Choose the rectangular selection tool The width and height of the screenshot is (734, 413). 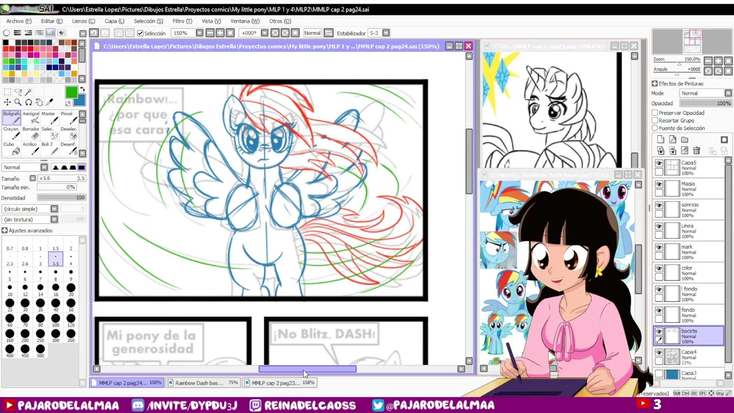pos(7,92)
